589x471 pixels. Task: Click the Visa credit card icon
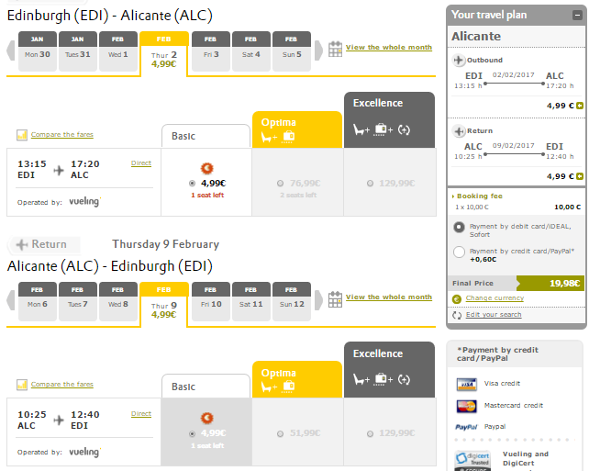[467, 384]
